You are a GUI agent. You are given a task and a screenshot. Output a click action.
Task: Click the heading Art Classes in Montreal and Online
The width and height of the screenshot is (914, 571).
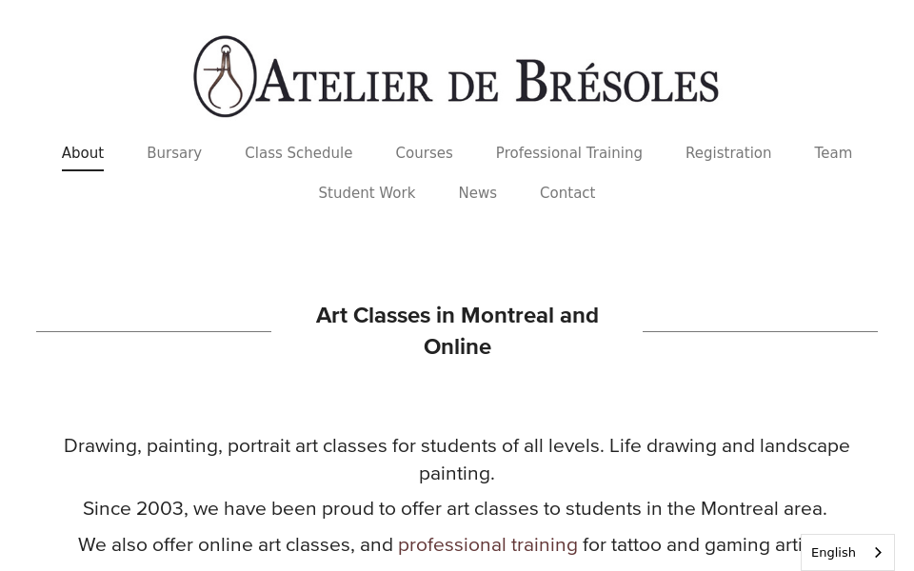(457, 330)
